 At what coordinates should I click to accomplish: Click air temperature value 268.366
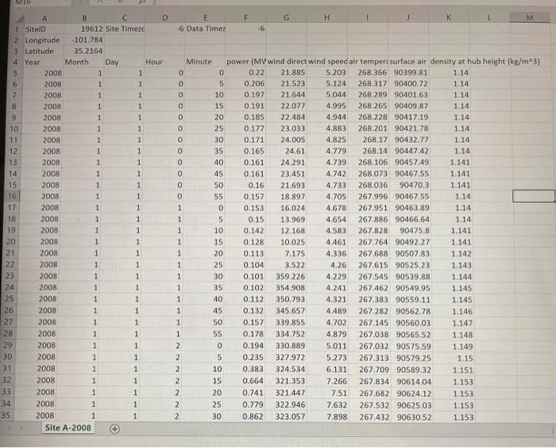click(x=369, y=72)
